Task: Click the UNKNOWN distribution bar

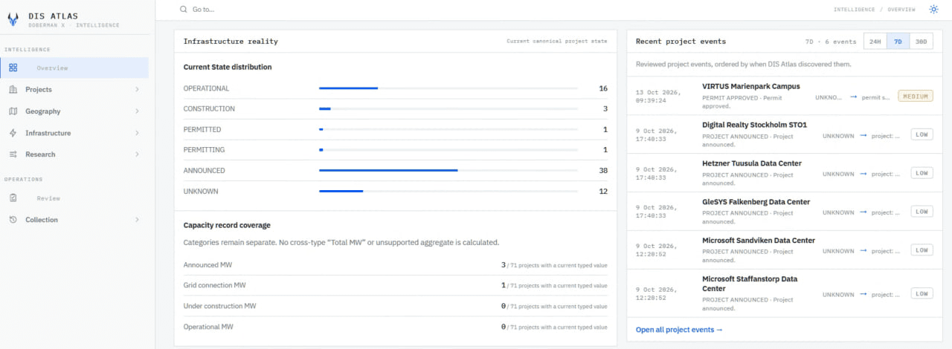Action: click(448, 191)
